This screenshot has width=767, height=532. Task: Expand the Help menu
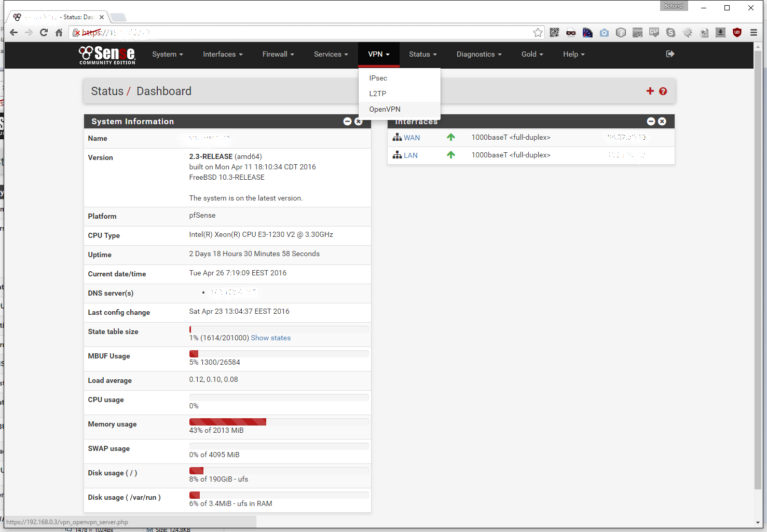[573, 54]
